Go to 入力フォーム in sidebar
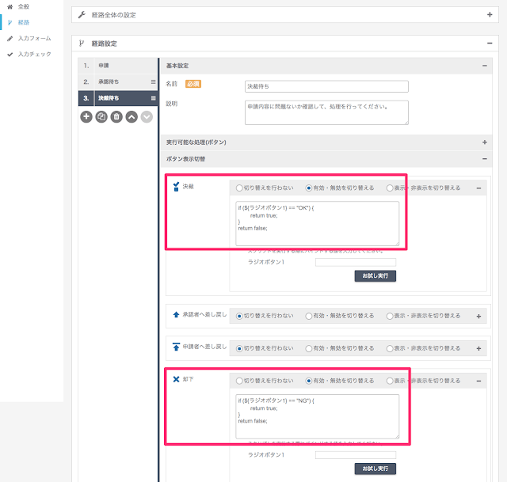507x482 pixels. [34, 38]
